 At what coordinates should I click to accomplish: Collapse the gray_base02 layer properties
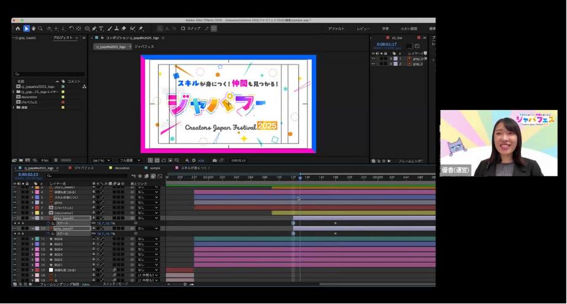33,219
